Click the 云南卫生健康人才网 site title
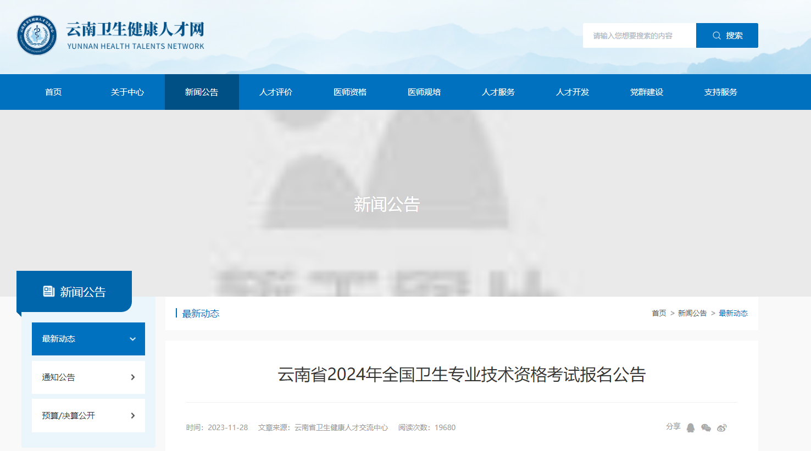Viewport: 811px width, 451px height. point(135,29)
